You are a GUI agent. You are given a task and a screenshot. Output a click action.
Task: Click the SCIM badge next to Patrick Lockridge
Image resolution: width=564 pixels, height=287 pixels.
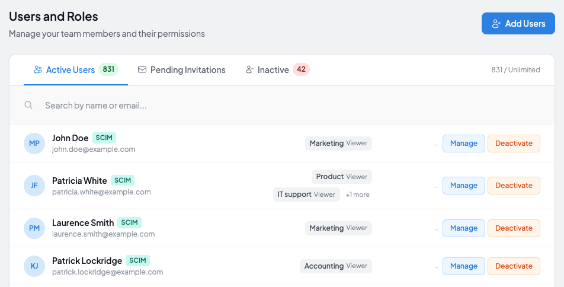[x=137, y=260]
